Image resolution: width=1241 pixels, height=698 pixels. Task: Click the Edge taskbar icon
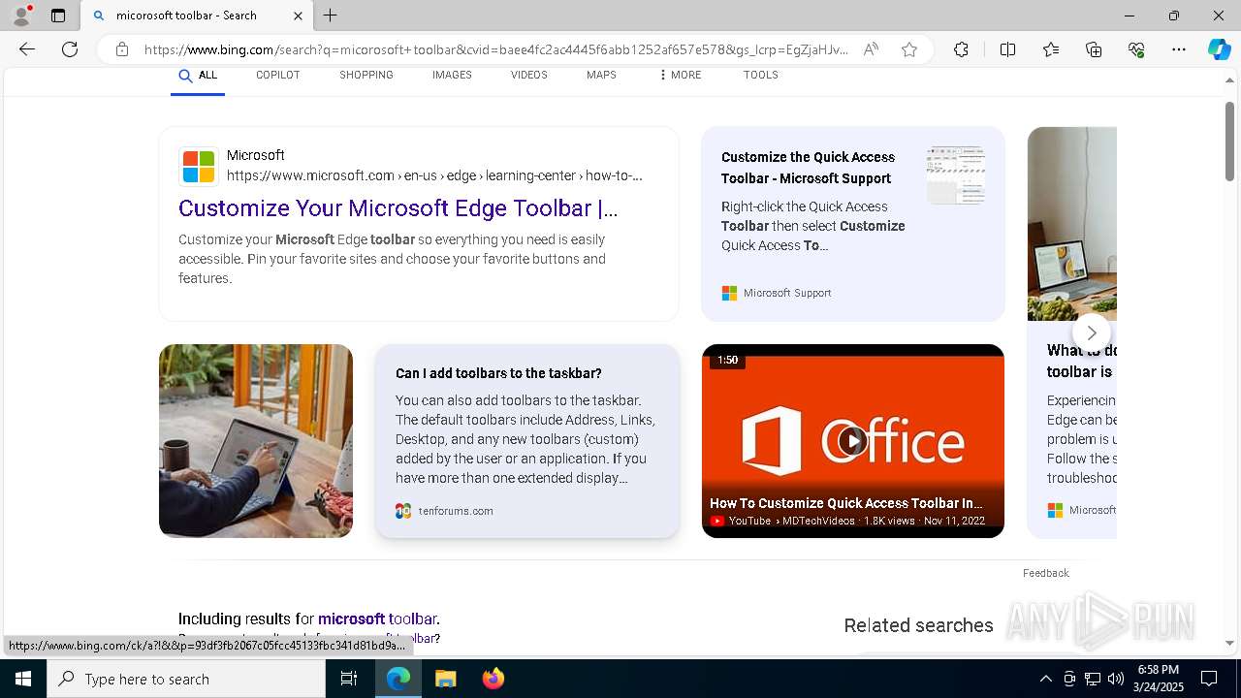click(x=398, y=679)
